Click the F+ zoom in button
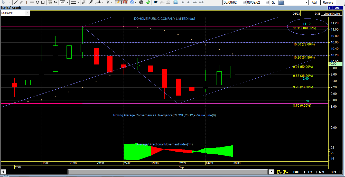The height and width of the screenshot is (177, 345). (279, 172)
